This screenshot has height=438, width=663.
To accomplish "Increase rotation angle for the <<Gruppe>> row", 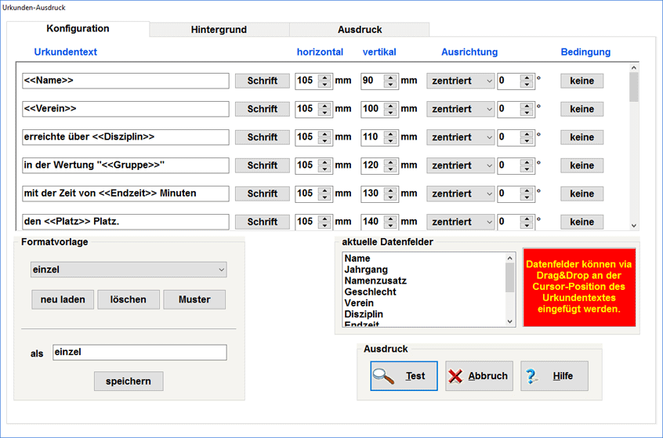I will click(x=527, y=162).
